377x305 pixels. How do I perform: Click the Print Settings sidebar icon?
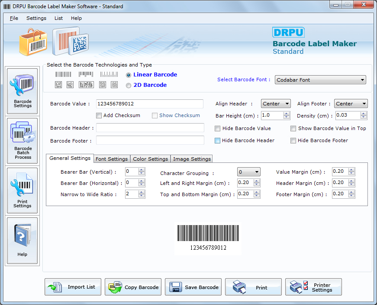(22, 190)
